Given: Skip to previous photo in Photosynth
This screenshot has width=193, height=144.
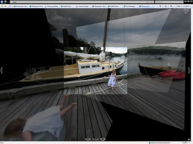Looking at the screenshot, I should point(185,10).
